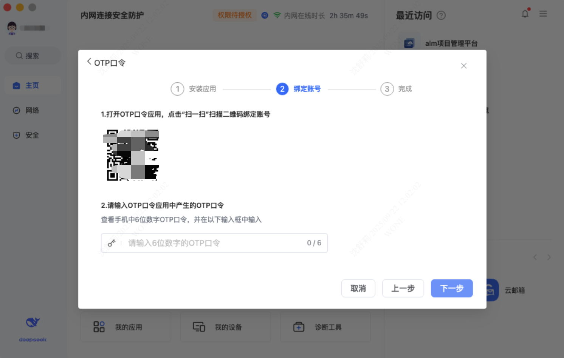Click the key icon in OTP field
The width and height of the screenshot is (564, 358).
click(x=112, y=243)
